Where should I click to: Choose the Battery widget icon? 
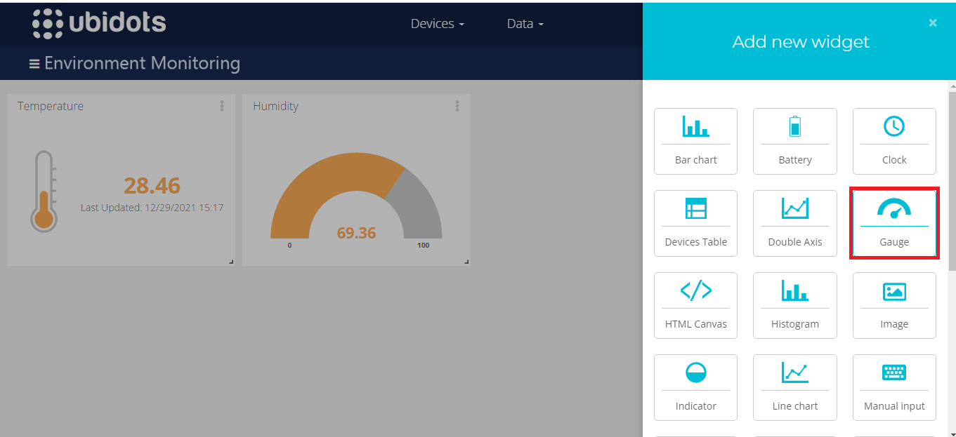pos(794,141)
